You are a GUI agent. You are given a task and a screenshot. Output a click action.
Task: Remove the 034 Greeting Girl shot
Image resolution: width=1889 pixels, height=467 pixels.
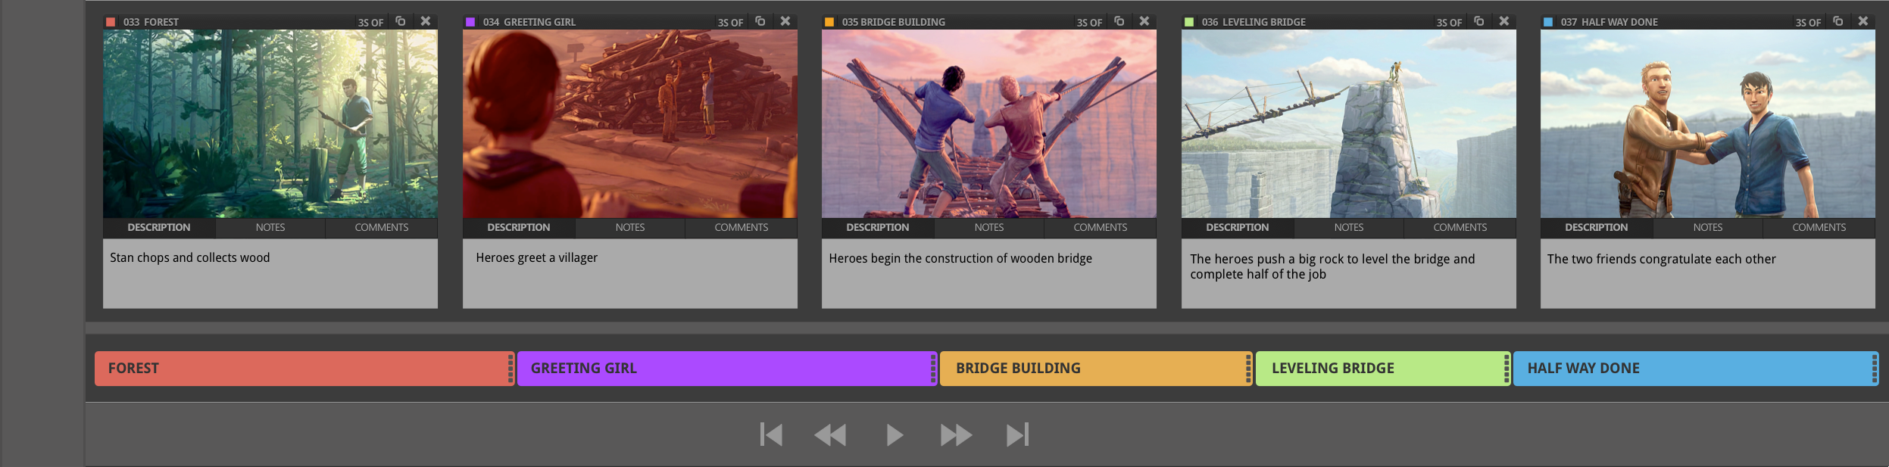click(785, 21)
